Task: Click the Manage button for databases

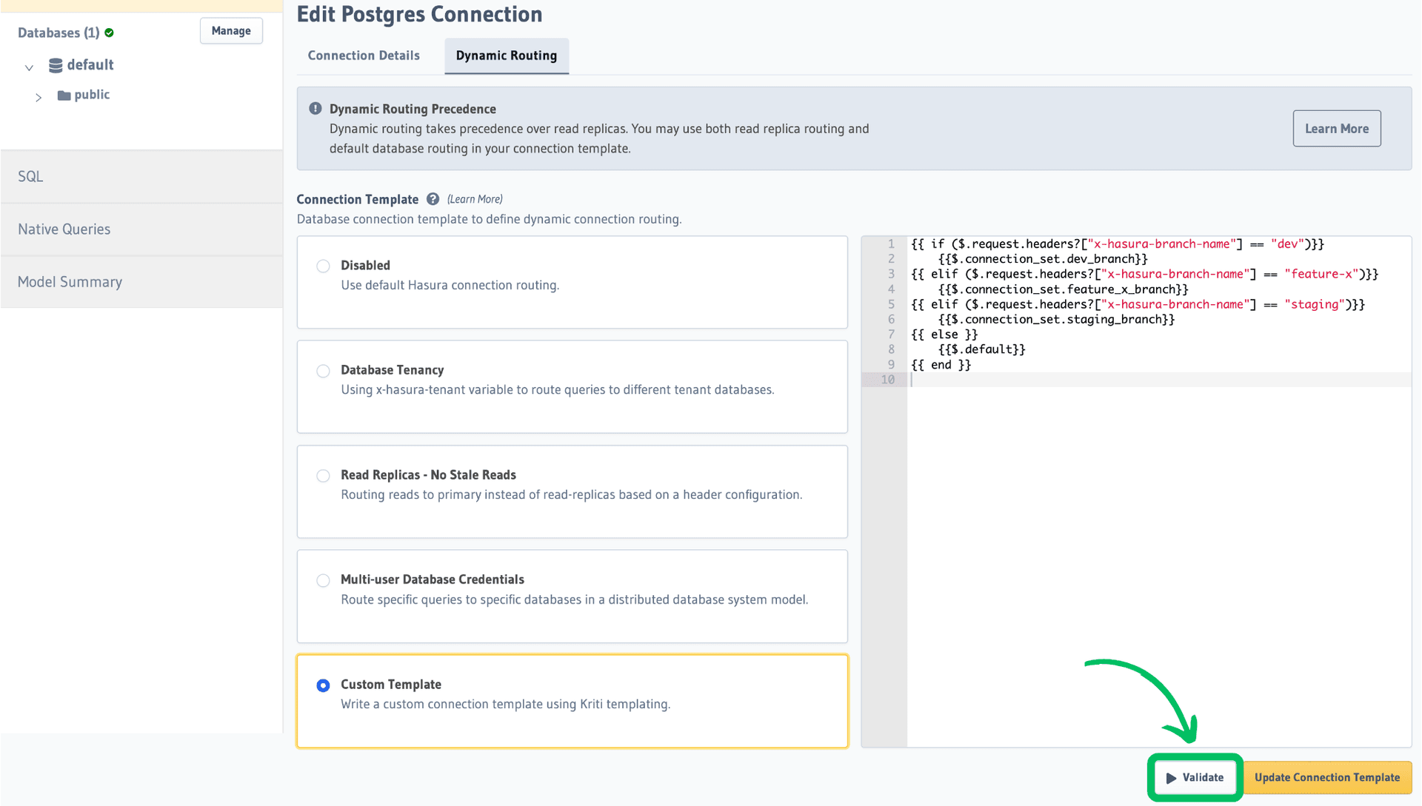Action: coord(230,30)
